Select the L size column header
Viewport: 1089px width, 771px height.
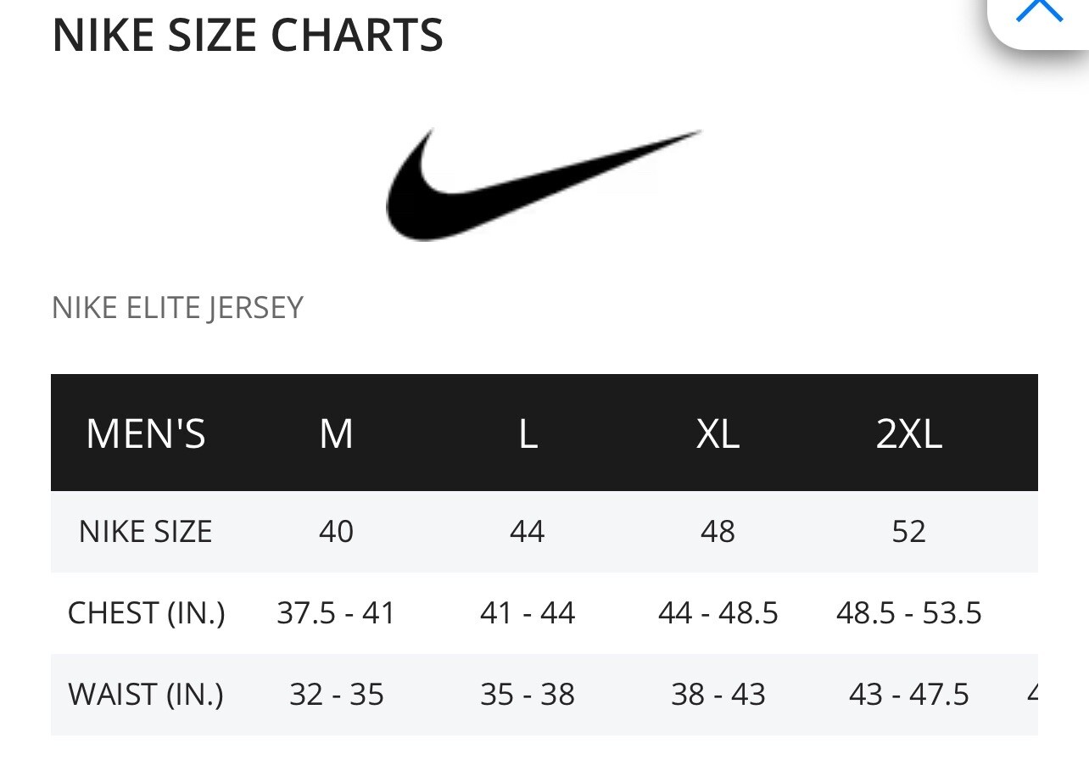click(528, 433)
